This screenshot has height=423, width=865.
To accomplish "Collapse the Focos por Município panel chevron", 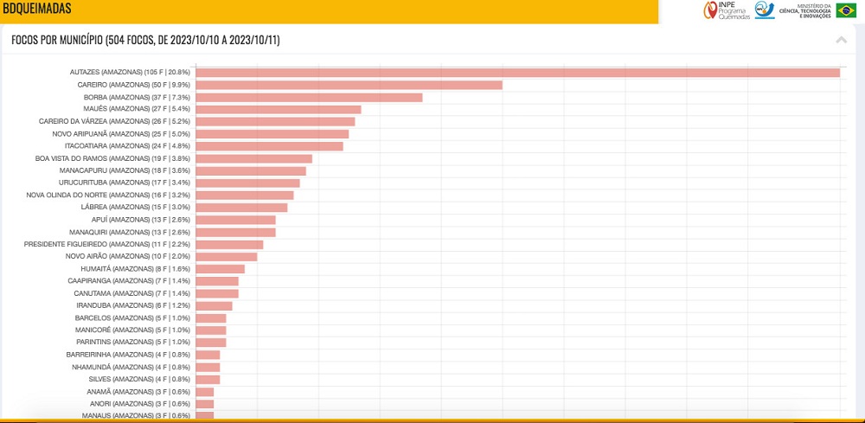I will pyautogui.click(x=842, y=40).
